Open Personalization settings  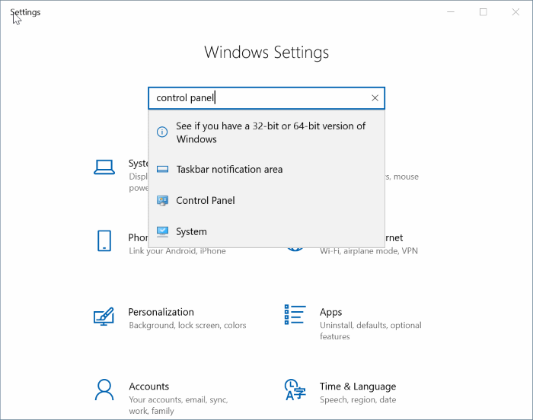coord(161,312)
